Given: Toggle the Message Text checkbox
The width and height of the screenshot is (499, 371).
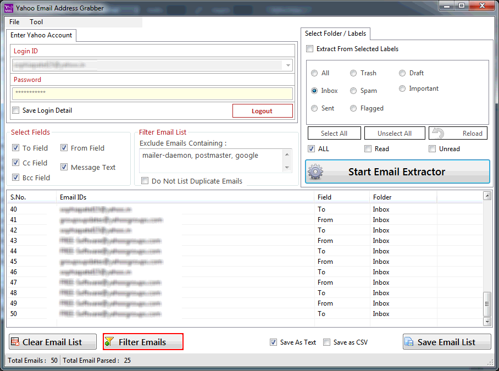Looking at the screenshot, I should click(64, 167).
